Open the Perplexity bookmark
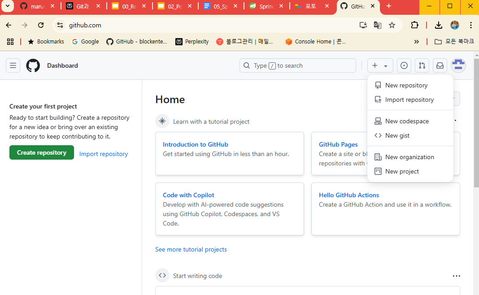The image size is (479, 295). [192, 42]
